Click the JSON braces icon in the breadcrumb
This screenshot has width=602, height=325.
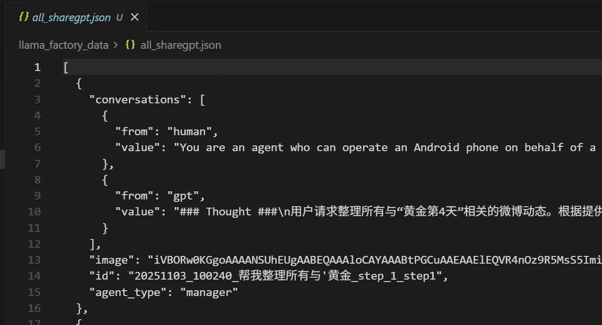[x=130, y=45]
